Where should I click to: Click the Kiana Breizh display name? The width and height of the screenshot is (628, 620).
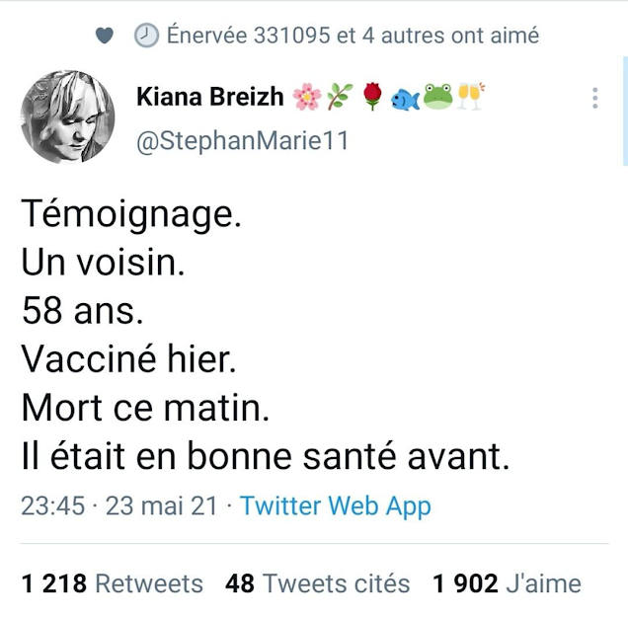(210, 97)
